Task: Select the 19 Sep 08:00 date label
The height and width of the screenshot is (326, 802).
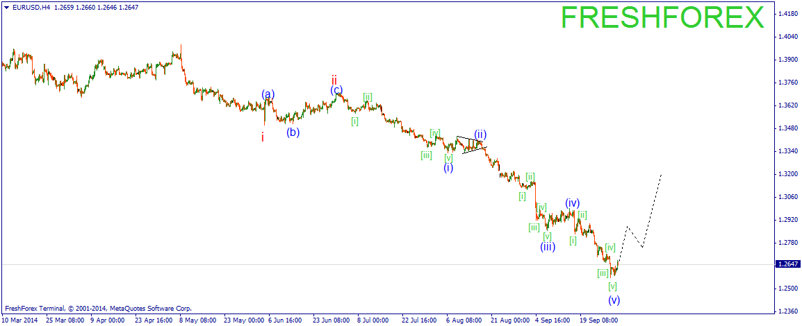Action: tap(599, 320)
